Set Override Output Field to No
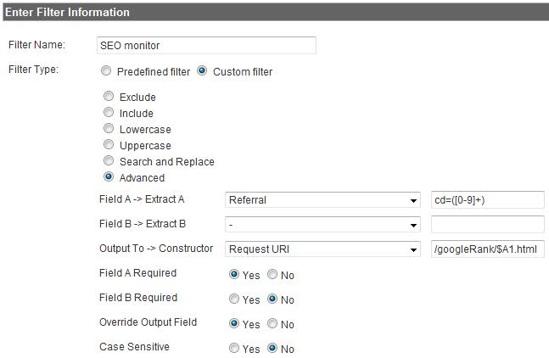Image resolution: width=549 pixels, height=358 pixels. point(272,323)
